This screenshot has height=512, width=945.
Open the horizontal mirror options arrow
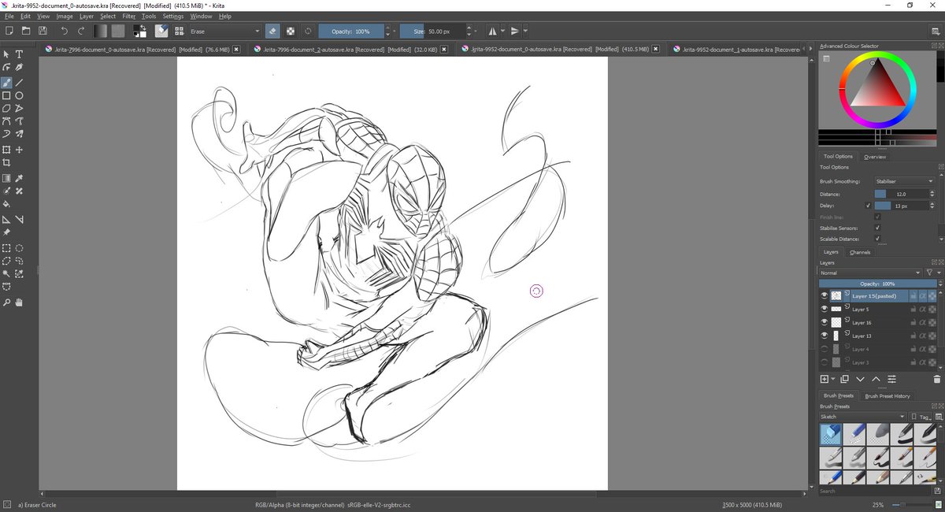(503, 31)
